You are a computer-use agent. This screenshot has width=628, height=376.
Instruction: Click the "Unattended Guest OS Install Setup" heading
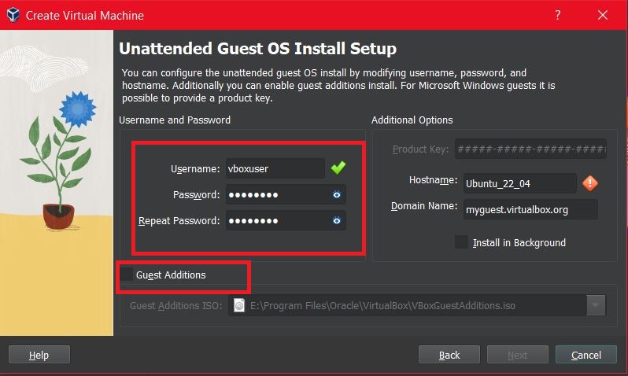point(257,49)
